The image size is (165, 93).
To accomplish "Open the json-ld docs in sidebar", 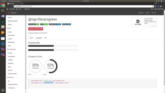I will [x=10, y=70].
